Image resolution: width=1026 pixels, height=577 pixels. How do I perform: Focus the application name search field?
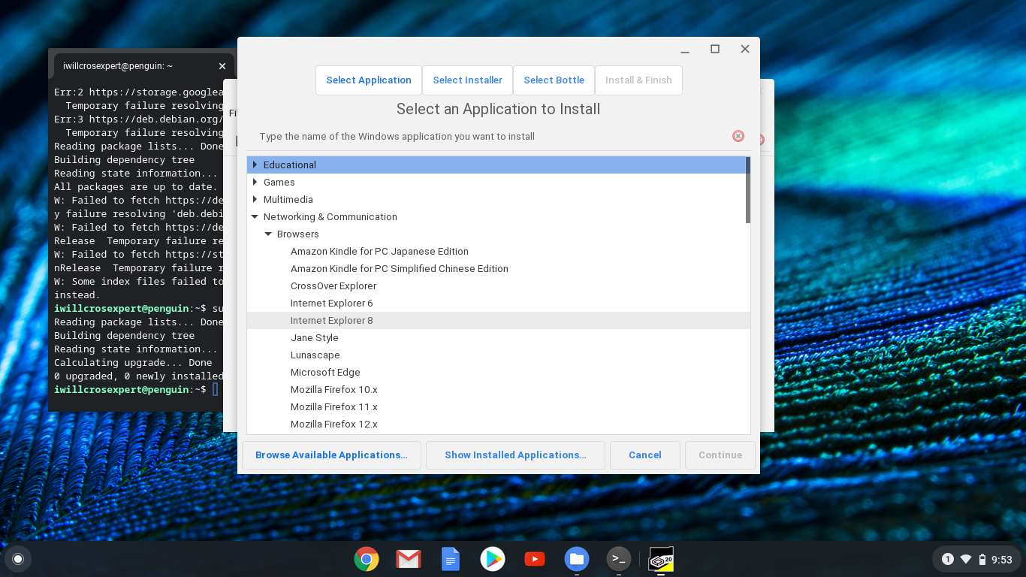(492, 137)
